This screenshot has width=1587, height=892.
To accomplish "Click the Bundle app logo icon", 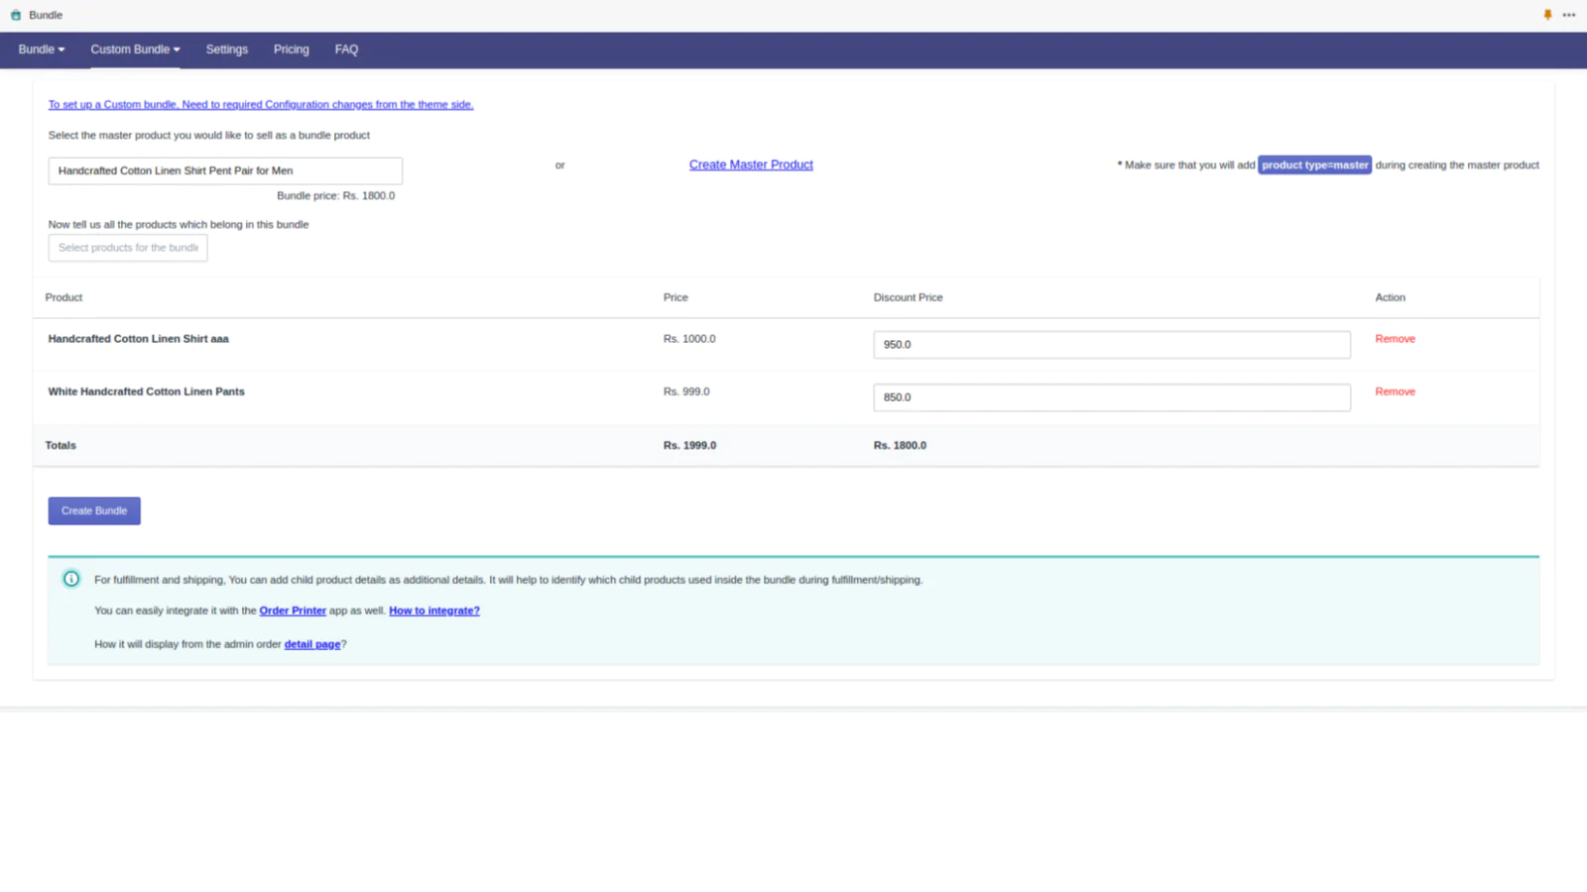I will pyautogui.click(x=16, y=15).
